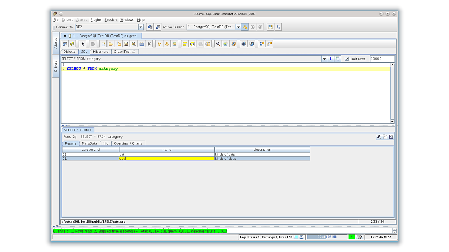Click the connect session icon near Active Session
The image size is (449, 252).
(x=150, y=27)
